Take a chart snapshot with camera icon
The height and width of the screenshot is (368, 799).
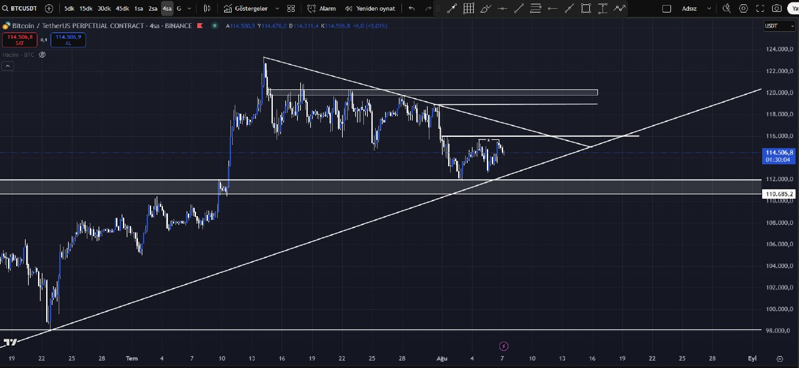(776, 9)
